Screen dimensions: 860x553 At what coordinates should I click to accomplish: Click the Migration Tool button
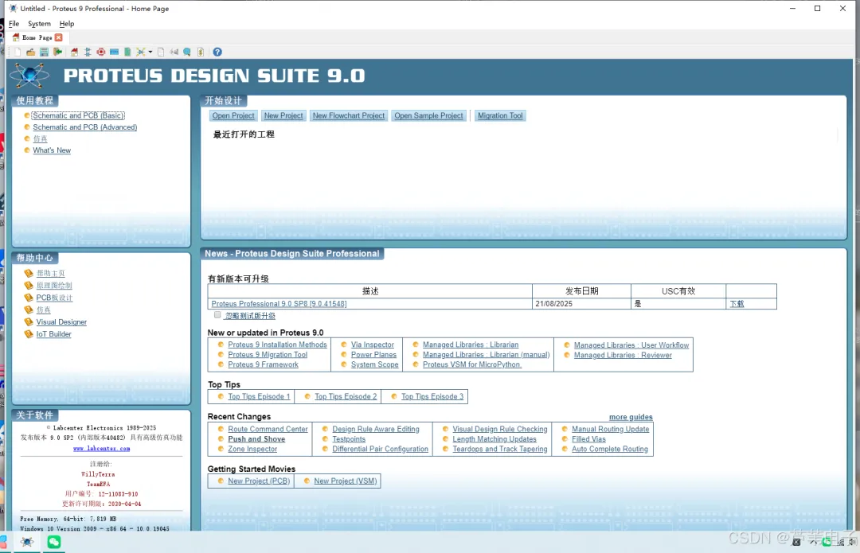(499, 115)
